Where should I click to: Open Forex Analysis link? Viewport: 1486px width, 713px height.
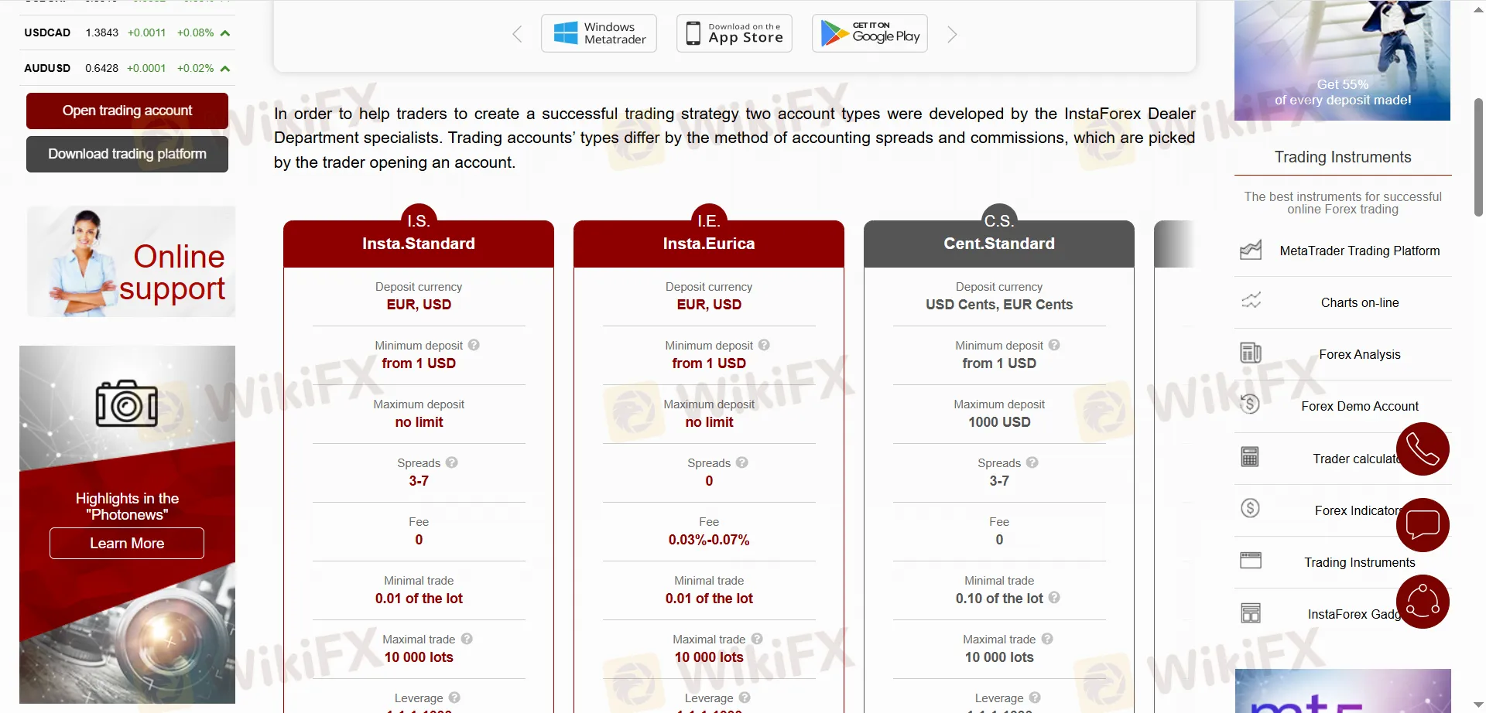[x=1360, y=354]
